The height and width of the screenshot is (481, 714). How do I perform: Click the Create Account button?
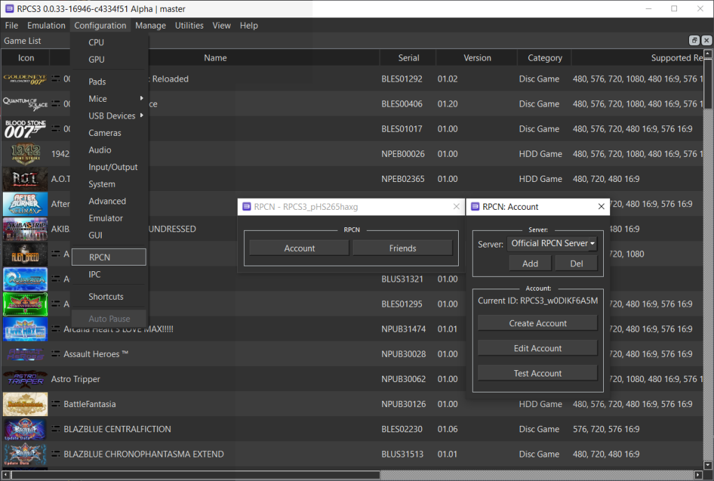pos(538,323)
